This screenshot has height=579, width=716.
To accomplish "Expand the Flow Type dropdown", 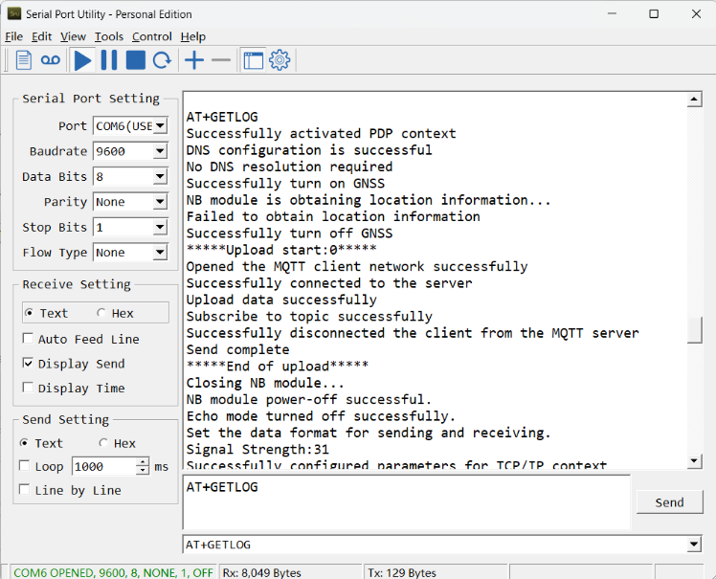I will [160, 253].
